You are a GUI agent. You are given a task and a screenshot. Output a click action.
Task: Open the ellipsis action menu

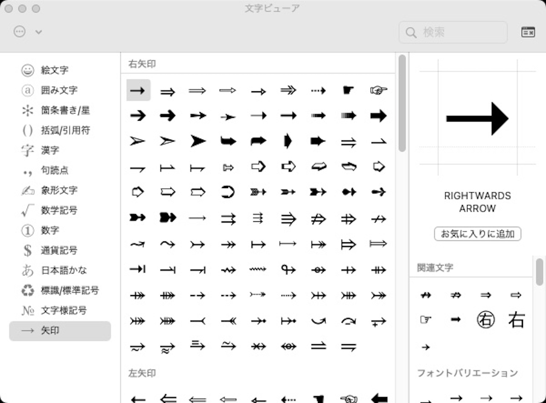[20, 32]
